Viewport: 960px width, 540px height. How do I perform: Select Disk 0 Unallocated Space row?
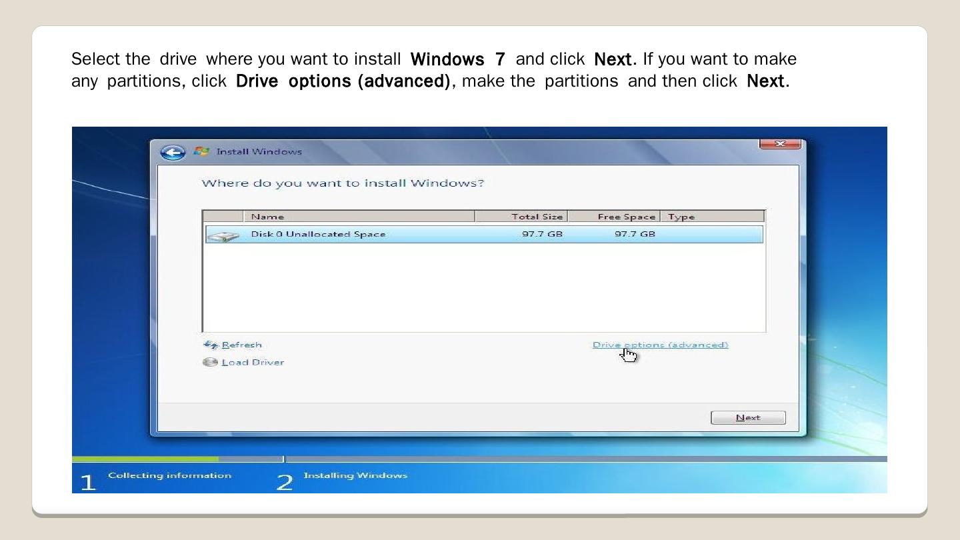484,234
